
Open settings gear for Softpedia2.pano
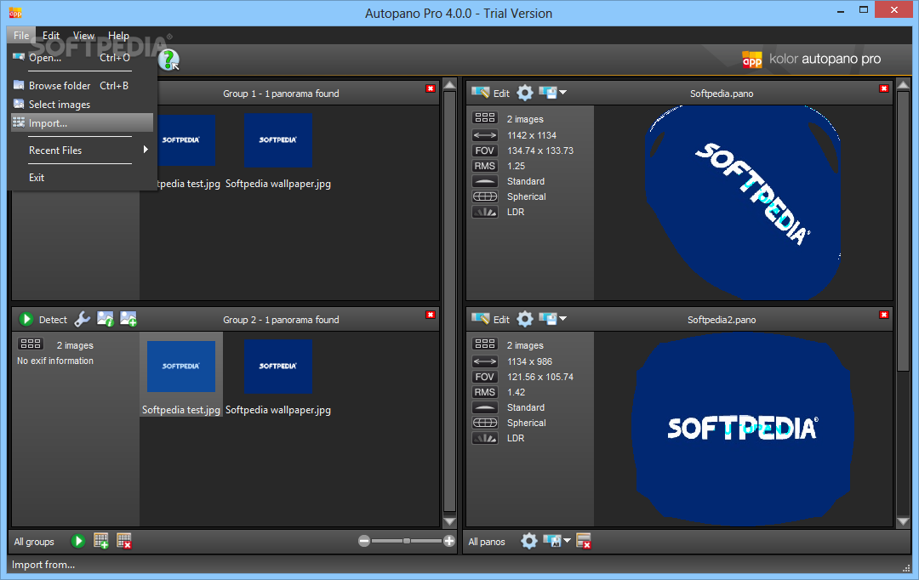(525, 319)
